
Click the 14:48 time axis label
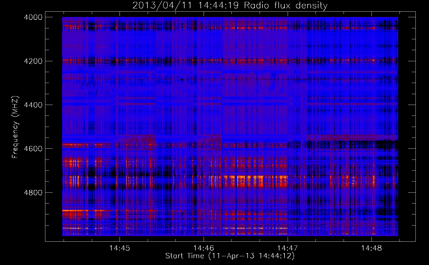[x=371, y=248]
